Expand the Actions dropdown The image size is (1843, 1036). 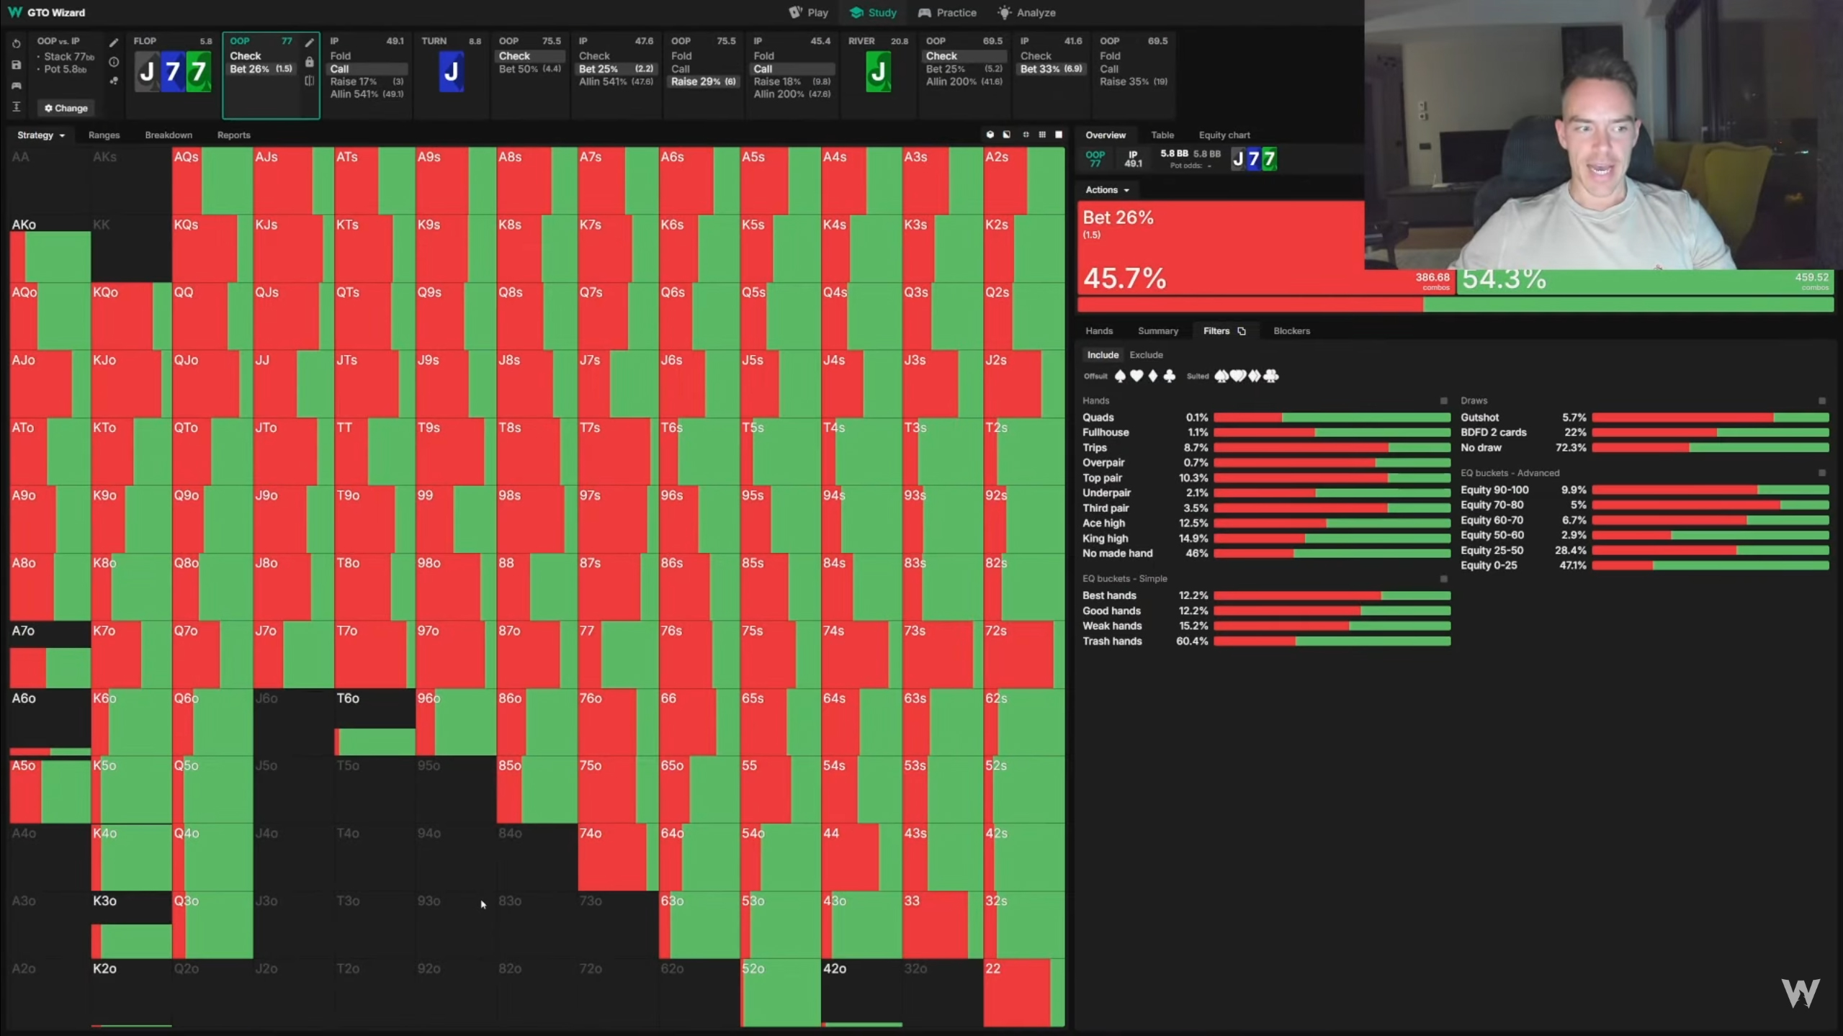pyautogui.click(x=1107, y=190)
